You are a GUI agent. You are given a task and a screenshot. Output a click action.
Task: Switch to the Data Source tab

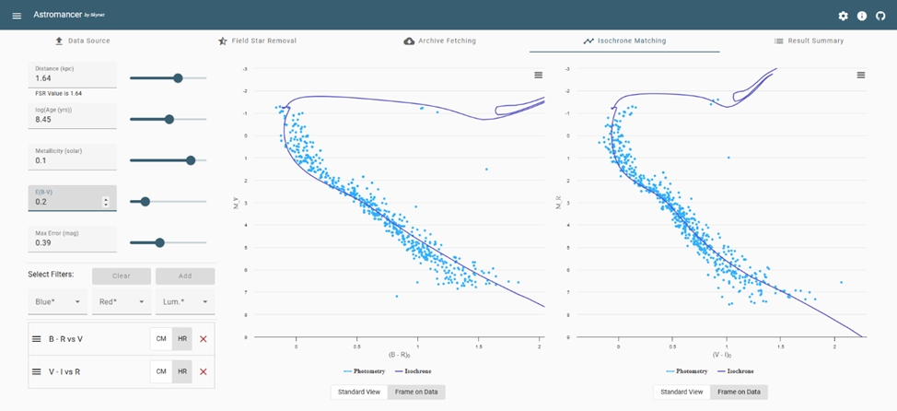82,41
